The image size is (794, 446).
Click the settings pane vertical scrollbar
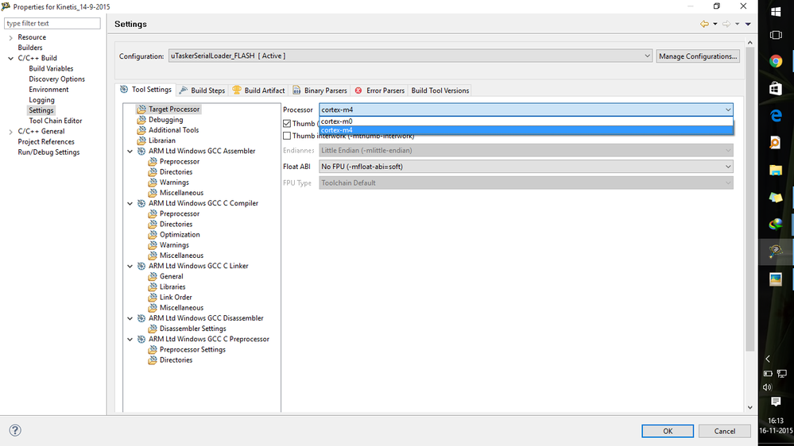pyautogui.click(x=750, y=200)
